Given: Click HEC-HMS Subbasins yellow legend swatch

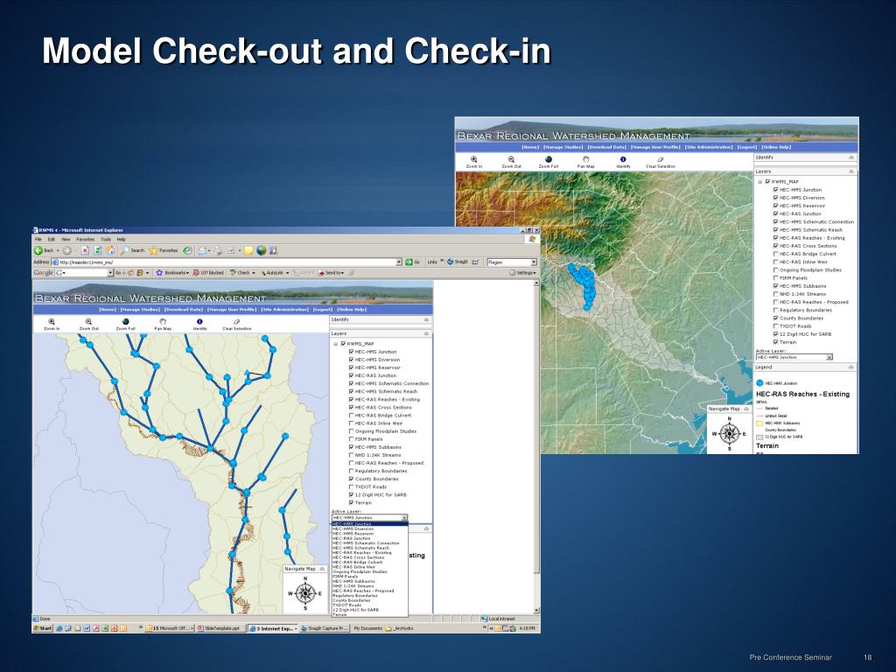Looking at the screenshot, I should coord(759,423).
